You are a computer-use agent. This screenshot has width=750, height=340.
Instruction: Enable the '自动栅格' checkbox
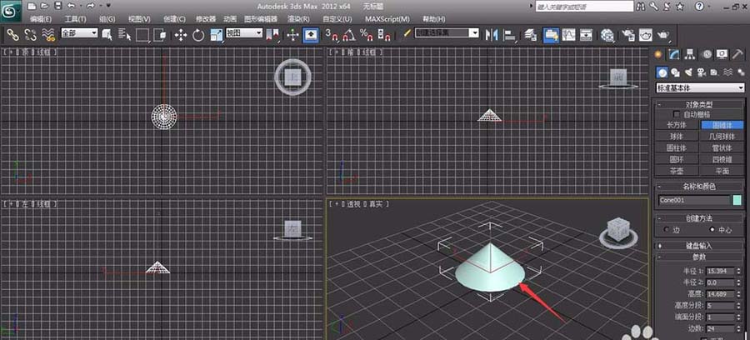pyautogui.click(x=676, y=114)
